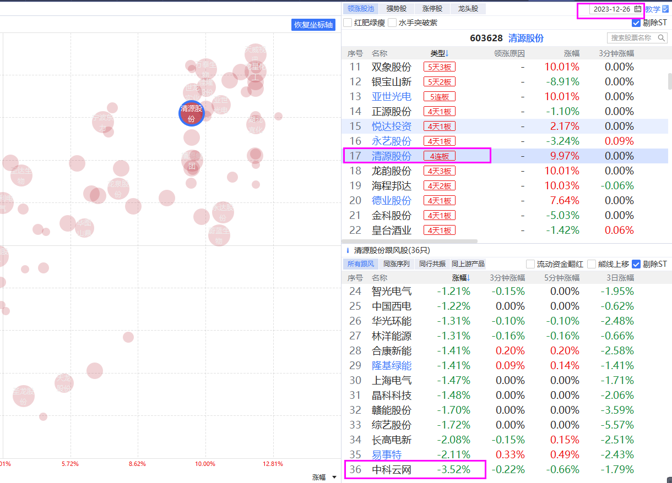Sort by the 领涨原因 column header
672x483 pixels.
pyautogui.click(x=510, y=53)
